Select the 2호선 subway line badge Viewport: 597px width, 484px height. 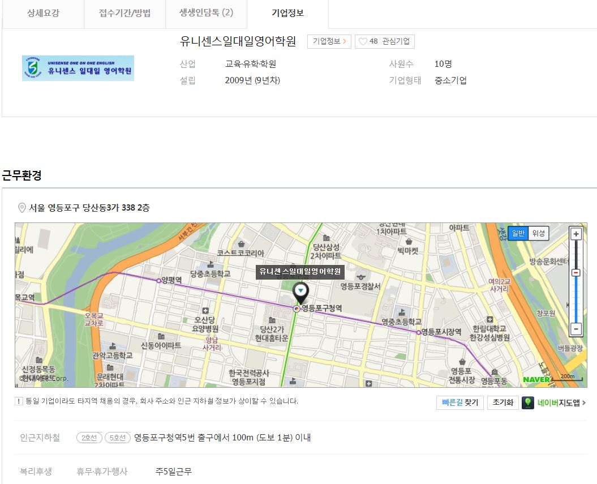point(89,438)
